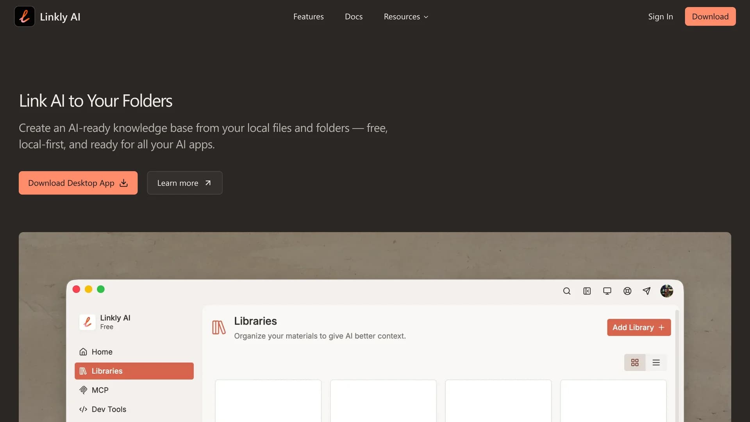Select Home in the app sidebar
Image resolution: width=750 pixels, height=422 pixels.
[134, 352]
